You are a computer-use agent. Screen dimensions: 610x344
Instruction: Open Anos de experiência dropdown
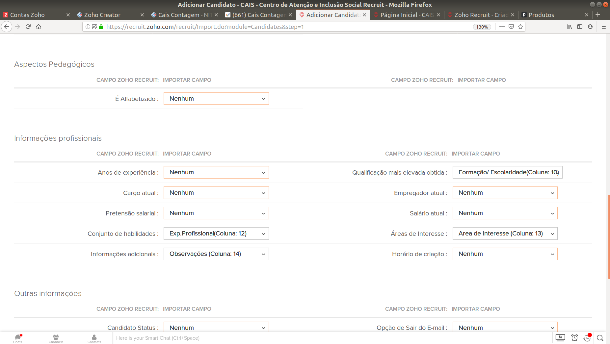pos(216,172)
